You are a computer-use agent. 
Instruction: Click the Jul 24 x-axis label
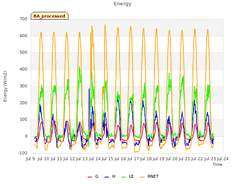point(223,159)
